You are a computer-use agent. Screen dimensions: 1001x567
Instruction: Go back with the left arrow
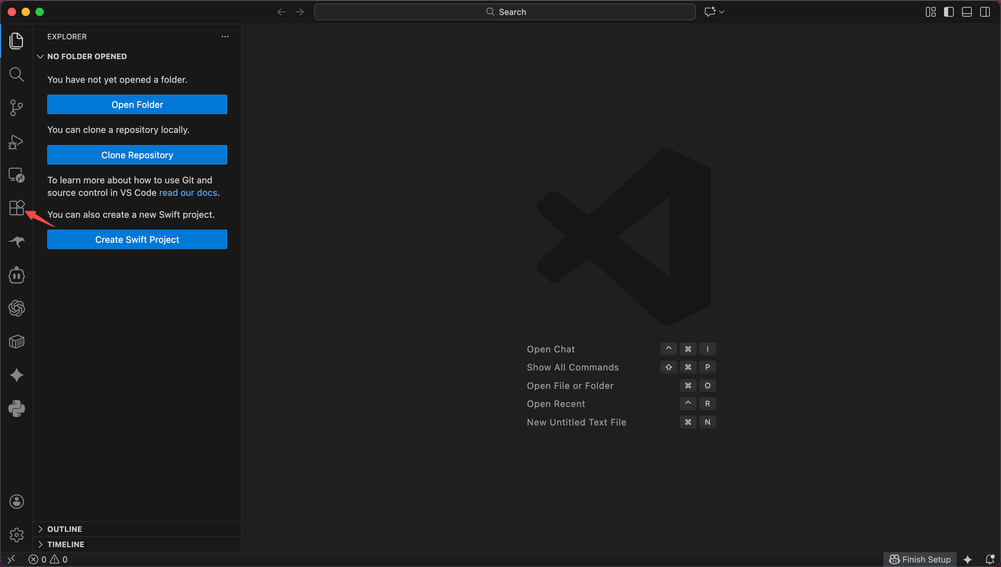(281, 12)
